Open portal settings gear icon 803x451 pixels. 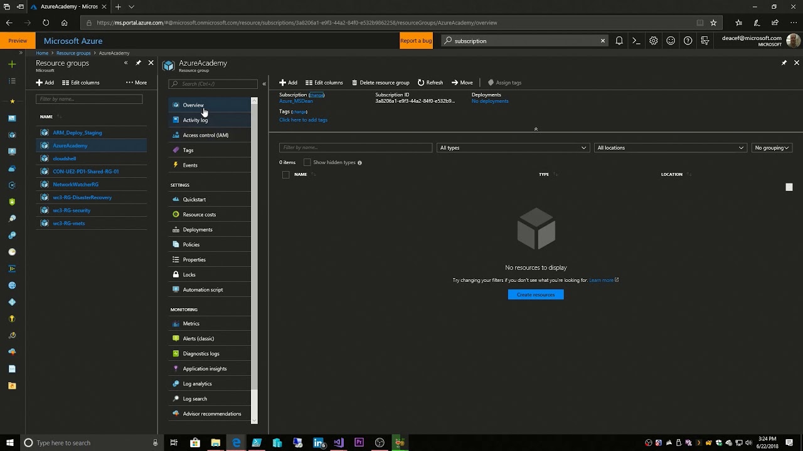(x=654, y=41)
